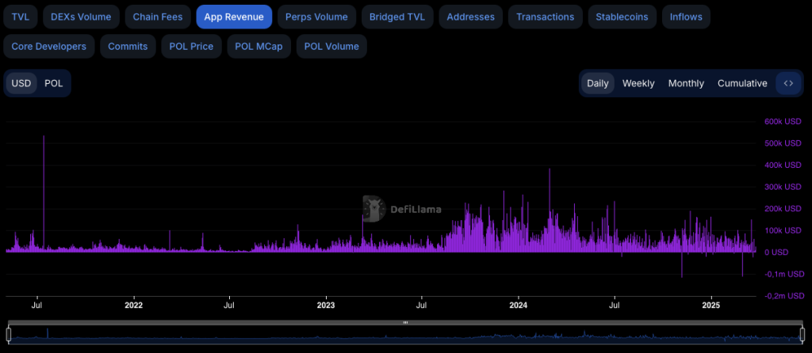Image resolution: width=812 pixels, height=353 pixels.
Task: Click the 500k USD axis label
Action: pyautogui.click(x=783, y=143)
